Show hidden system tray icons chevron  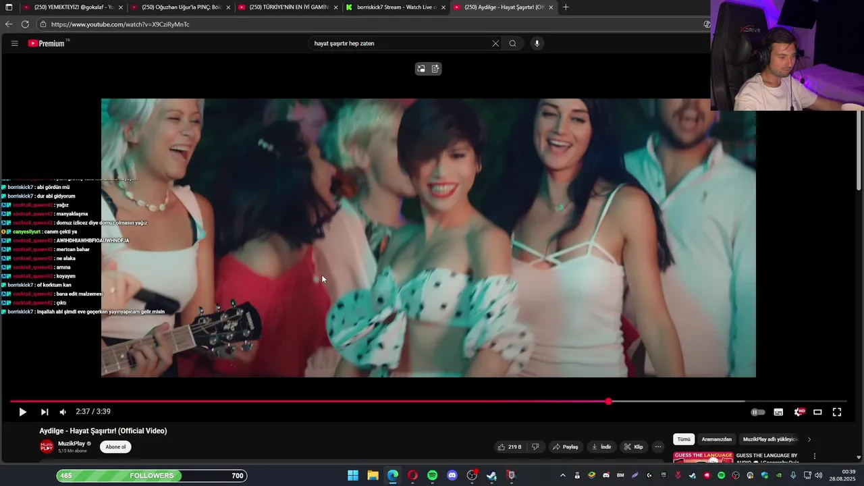pyautogui.click(x=563, y=476)
